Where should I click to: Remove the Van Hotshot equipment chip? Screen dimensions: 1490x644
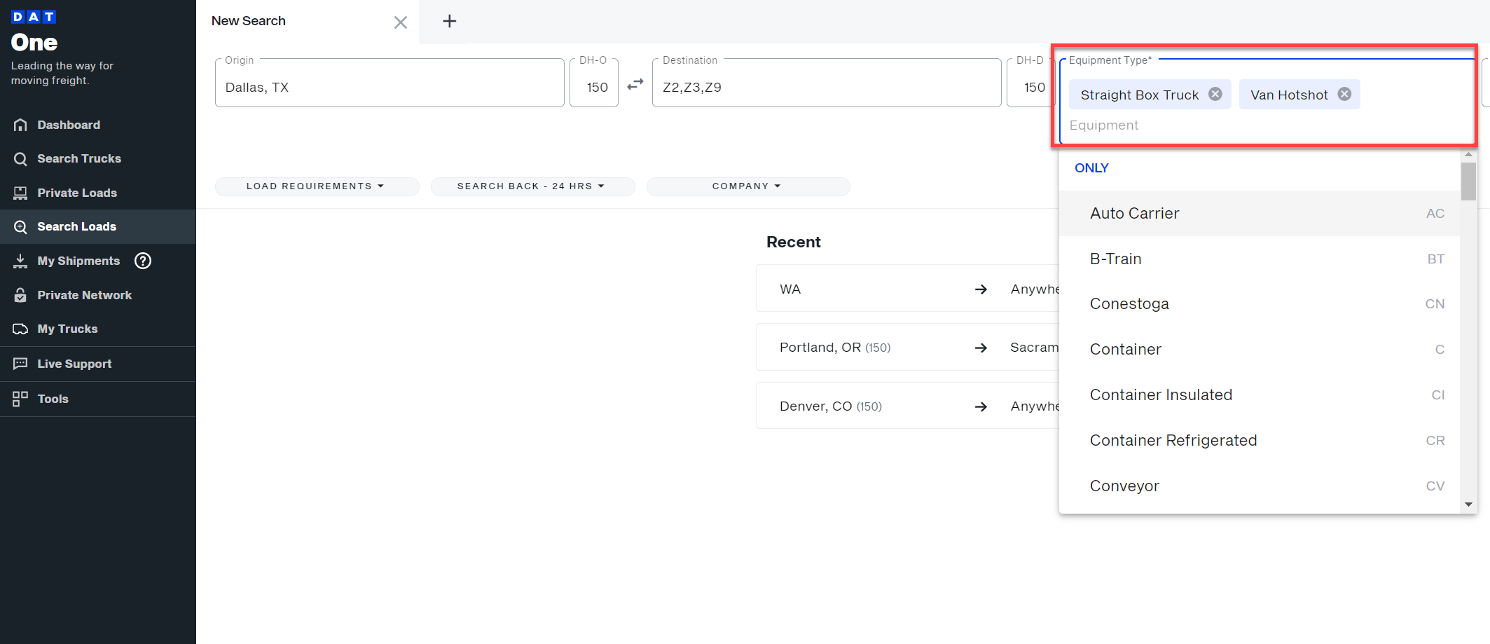(x=1344, y=94)
